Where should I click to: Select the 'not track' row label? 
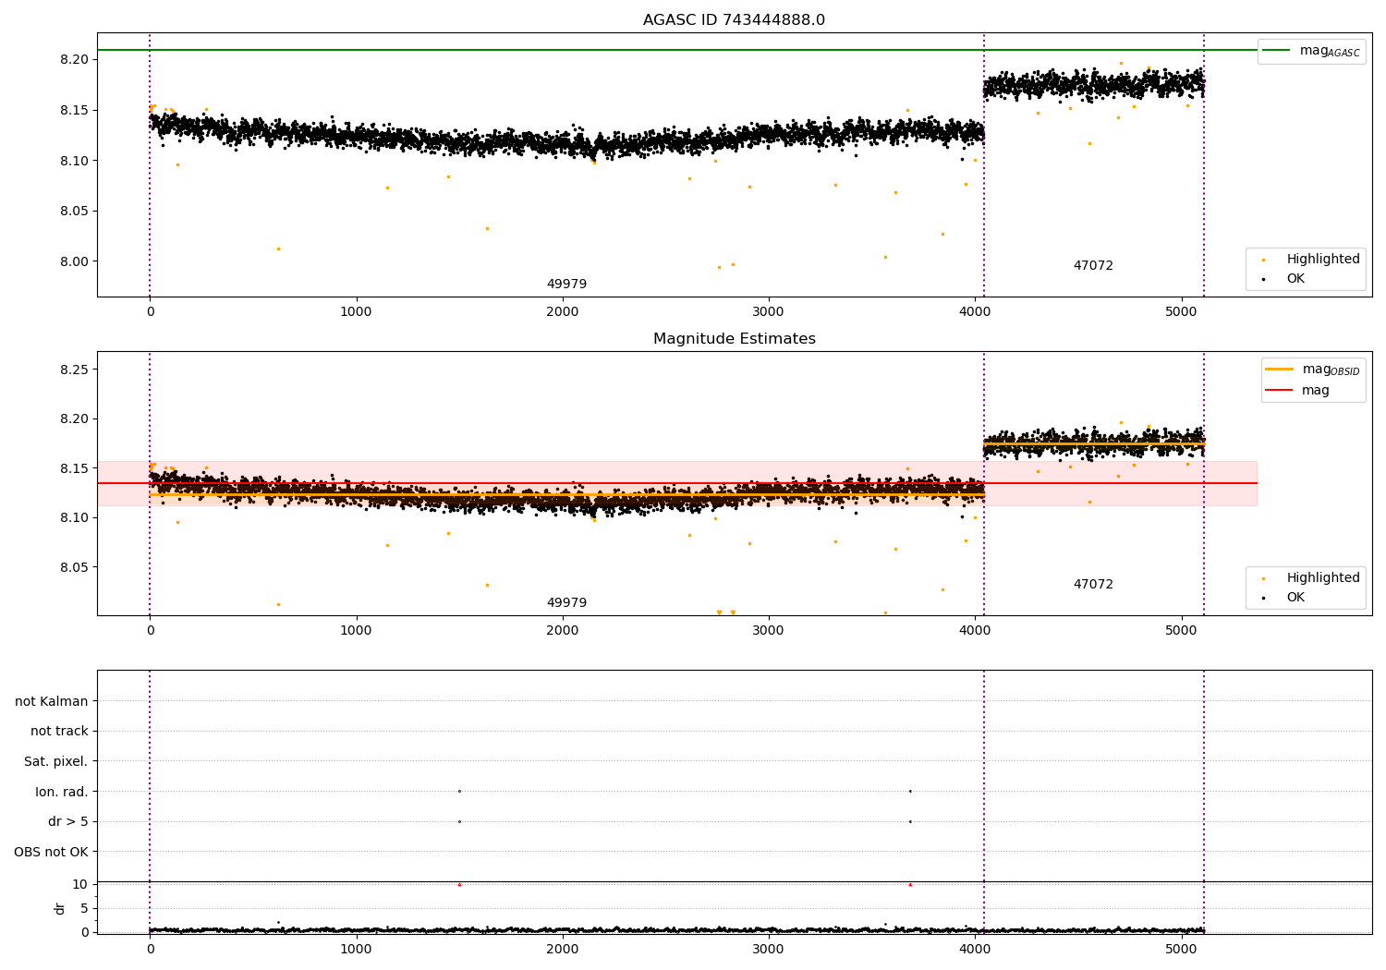coord(59,732)
